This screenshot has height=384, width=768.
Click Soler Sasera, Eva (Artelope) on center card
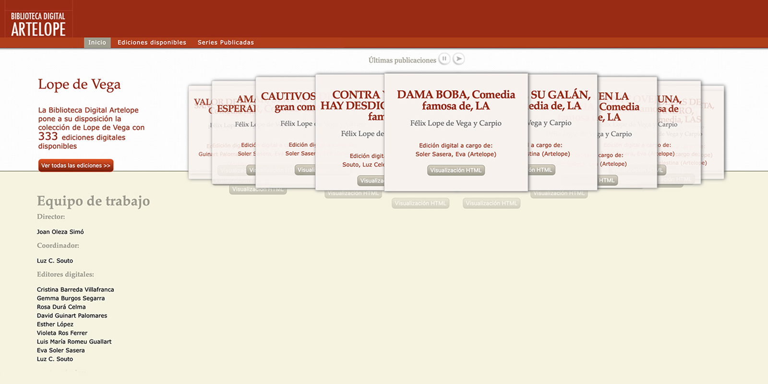(456, 154)
